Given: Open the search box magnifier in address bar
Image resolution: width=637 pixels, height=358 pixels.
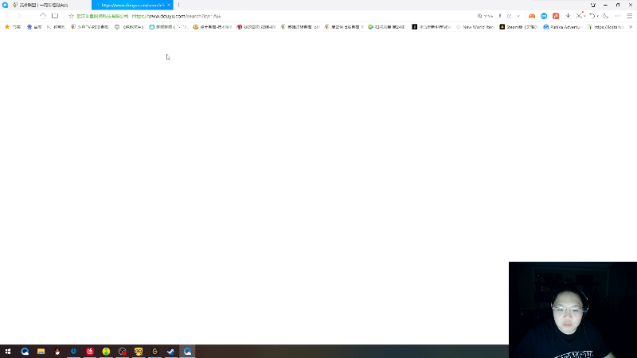Looking at the screenshot, I should coord(480,16).
